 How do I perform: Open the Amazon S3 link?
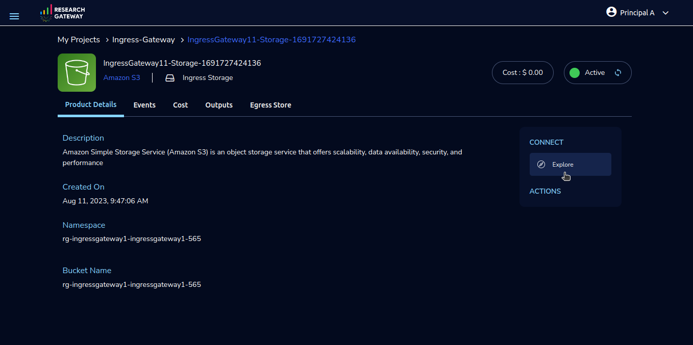[x=121, y=78]
